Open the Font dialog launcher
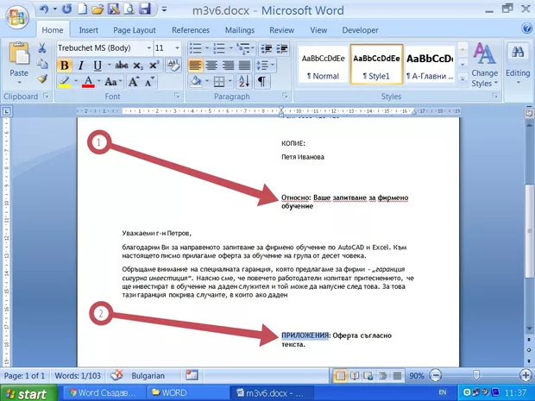535x401 pixels. point(177,97)
